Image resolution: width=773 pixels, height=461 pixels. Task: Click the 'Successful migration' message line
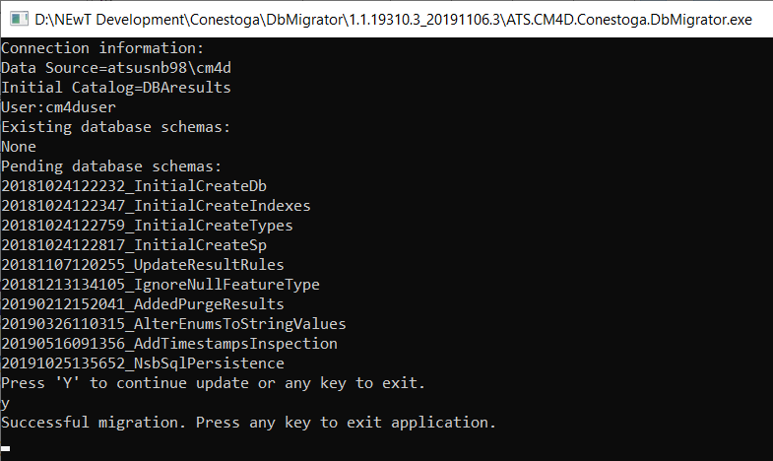248,423
